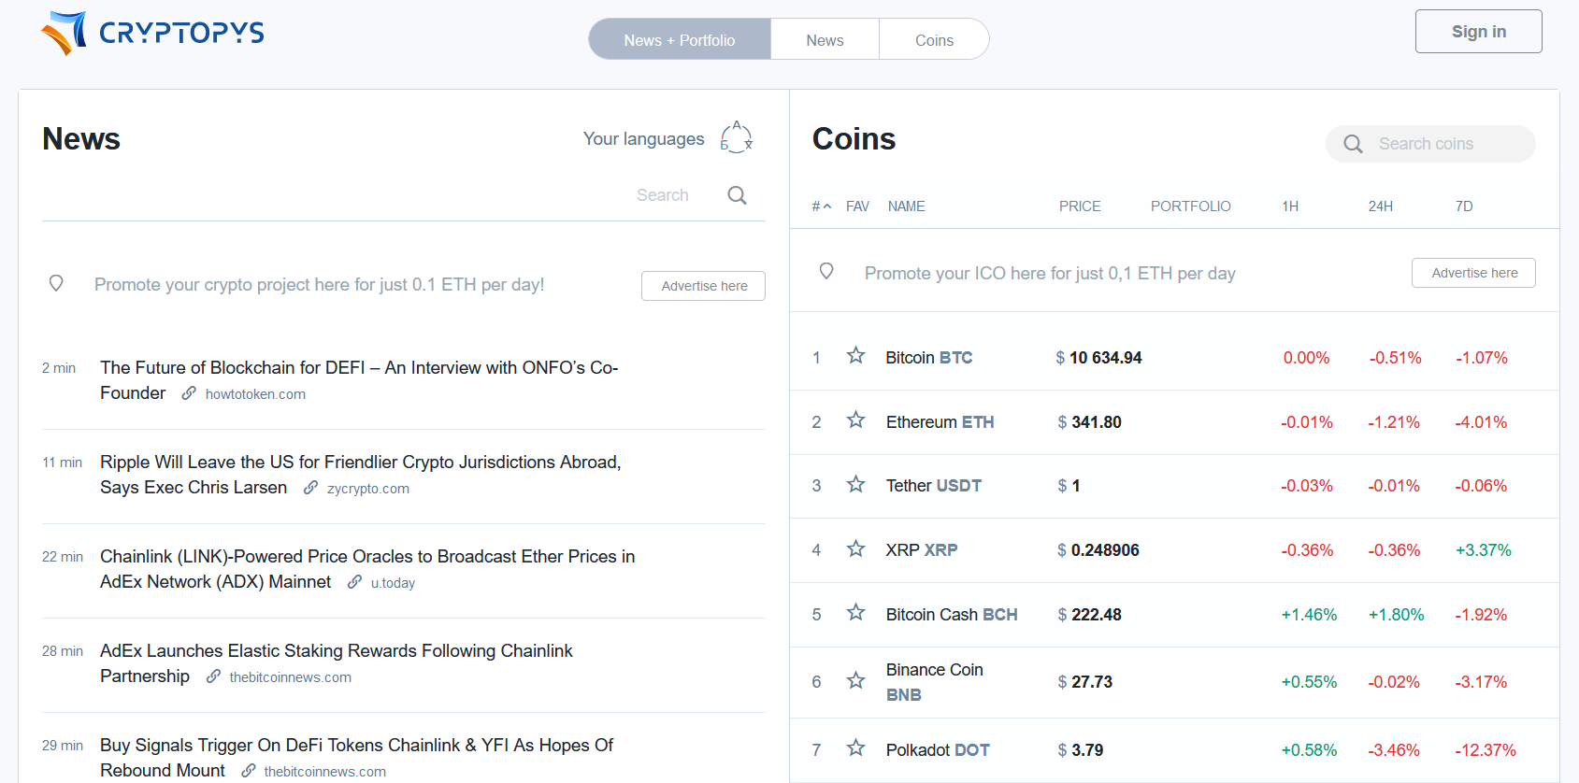This screenshot has height=783, width=1579.
Task: Click in the Search coins field
Action: click(x=1430, y=144)
